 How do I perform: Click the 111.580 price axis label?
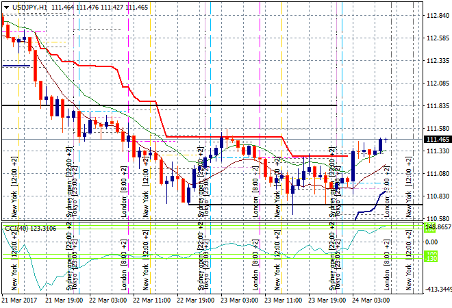438,129
